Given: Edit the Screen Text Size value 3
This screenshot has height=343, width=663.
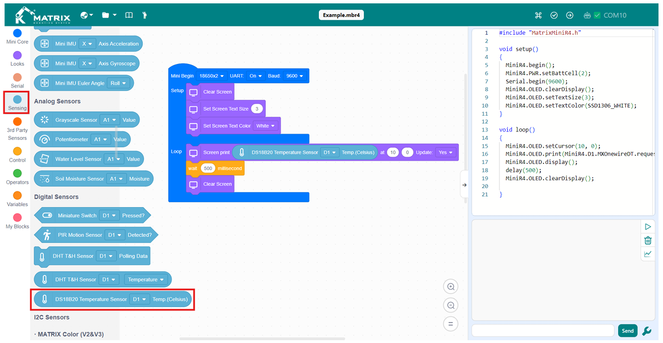Looking at the screenshot, I should coord(256,109).
